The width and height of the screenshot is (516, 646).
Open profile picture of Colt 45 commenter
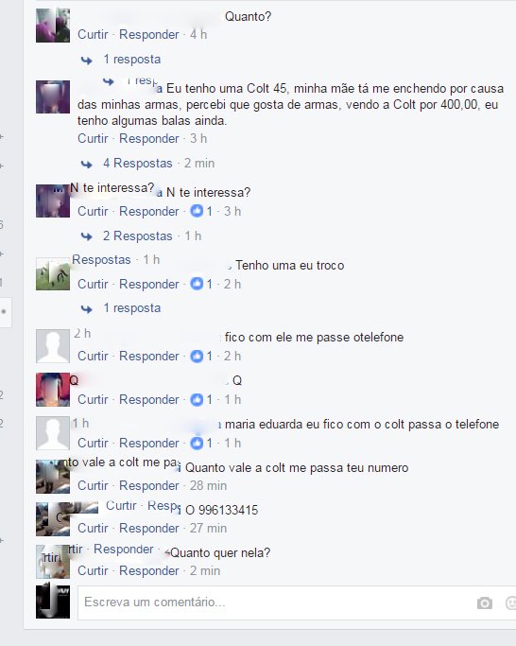53,96
